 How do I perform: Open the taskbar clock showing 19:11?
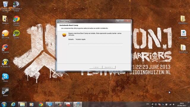[182, 104]
